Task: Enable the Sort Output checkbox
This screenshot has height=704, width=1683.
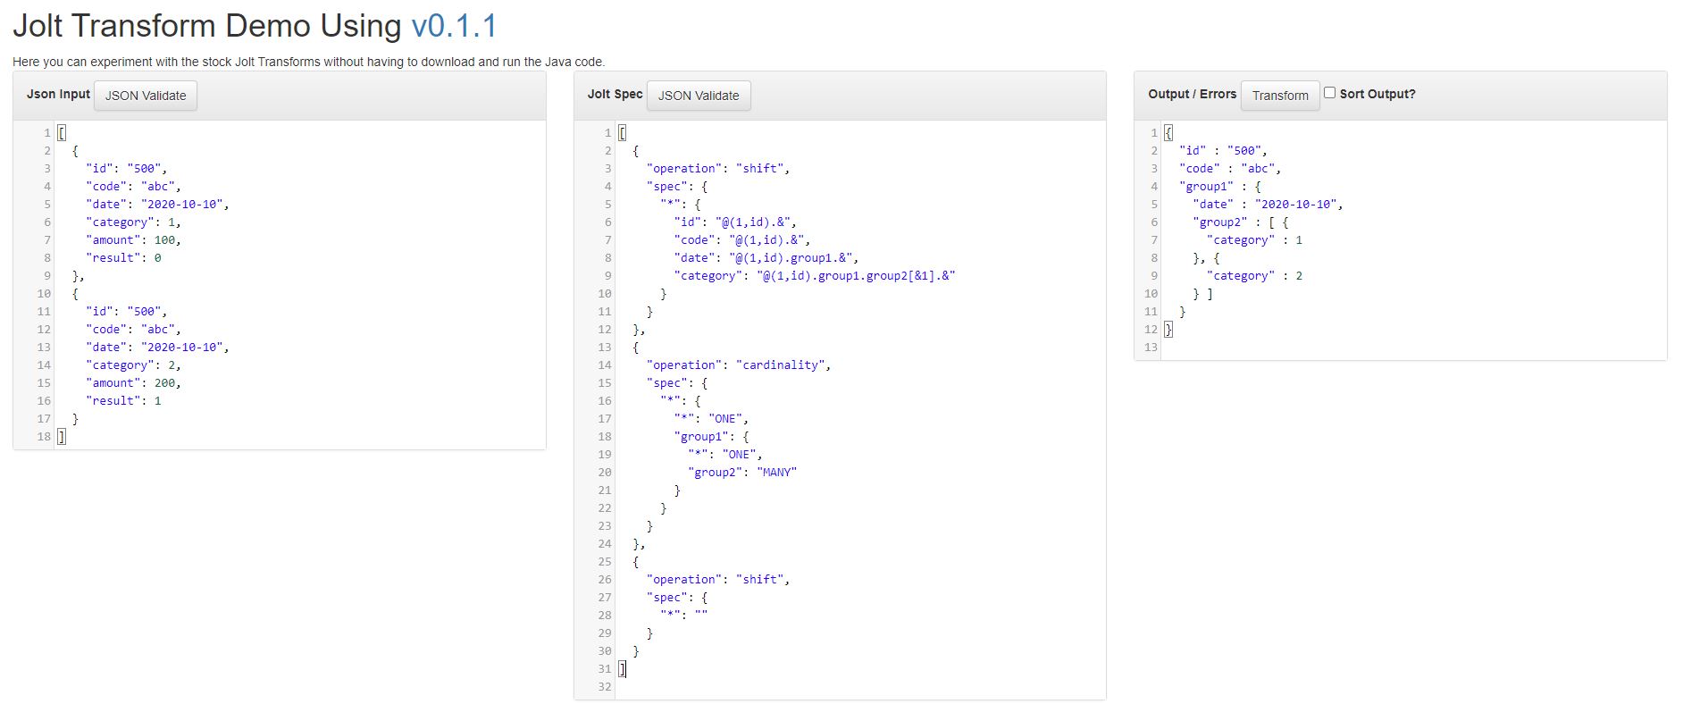Action: 1329,93
